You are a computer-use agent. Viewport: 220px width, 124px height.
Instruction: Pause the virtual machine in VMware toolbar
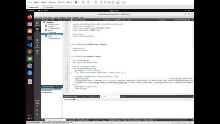[x=76, y=2]
